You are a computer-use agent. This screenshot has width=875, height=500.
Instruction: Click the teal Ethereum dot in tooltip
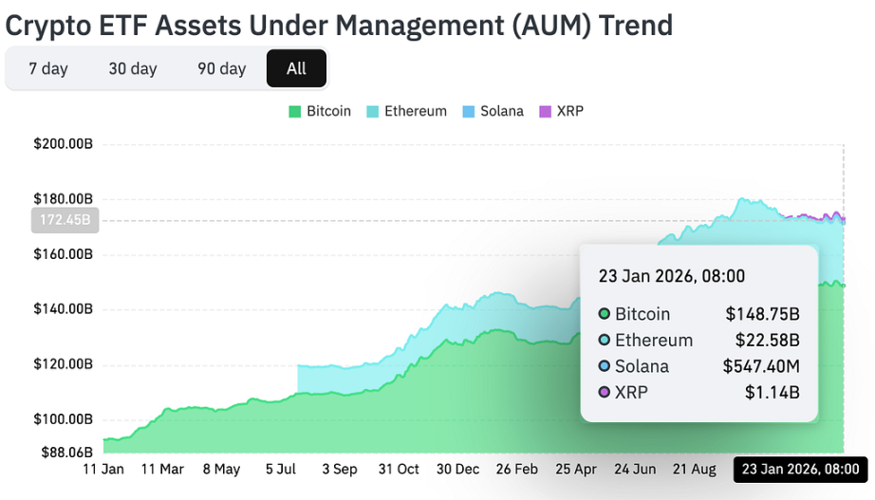(x=605, y=340)
